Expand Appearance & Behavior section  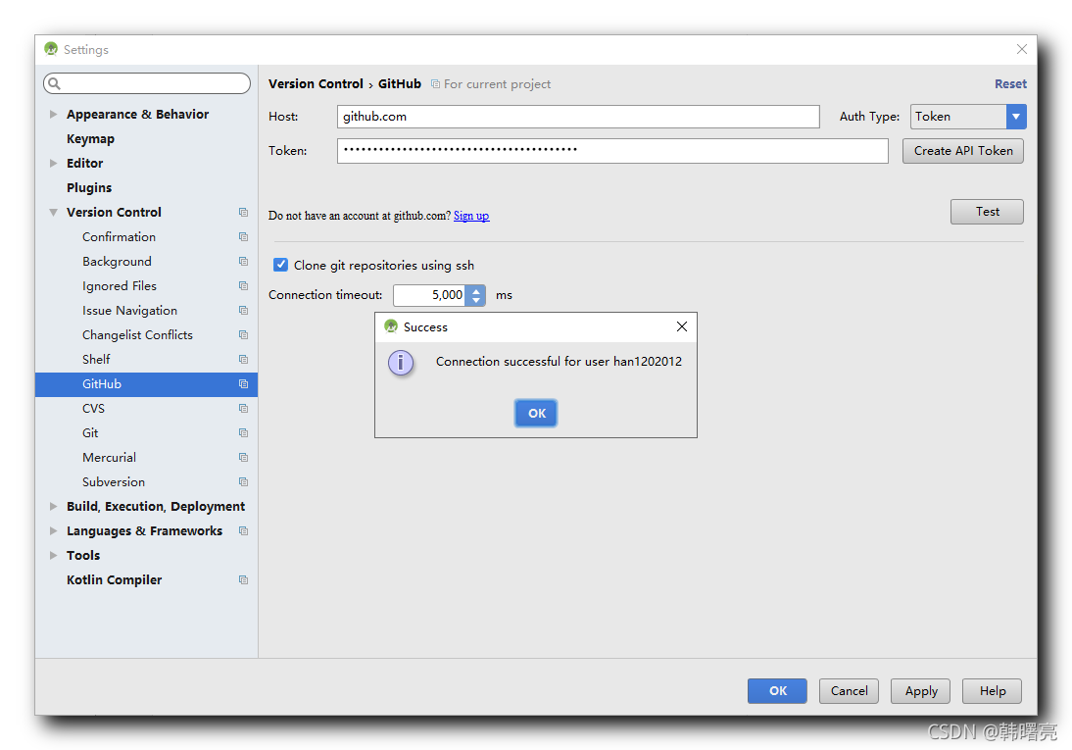(x=53, y=115)
